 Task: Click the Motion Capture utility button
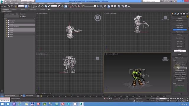pos(180,25)
